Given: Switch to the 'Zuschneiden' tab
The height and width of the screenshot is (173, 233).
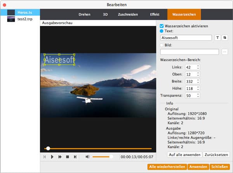Looking at the screenshot, I should tap(127, 14).
